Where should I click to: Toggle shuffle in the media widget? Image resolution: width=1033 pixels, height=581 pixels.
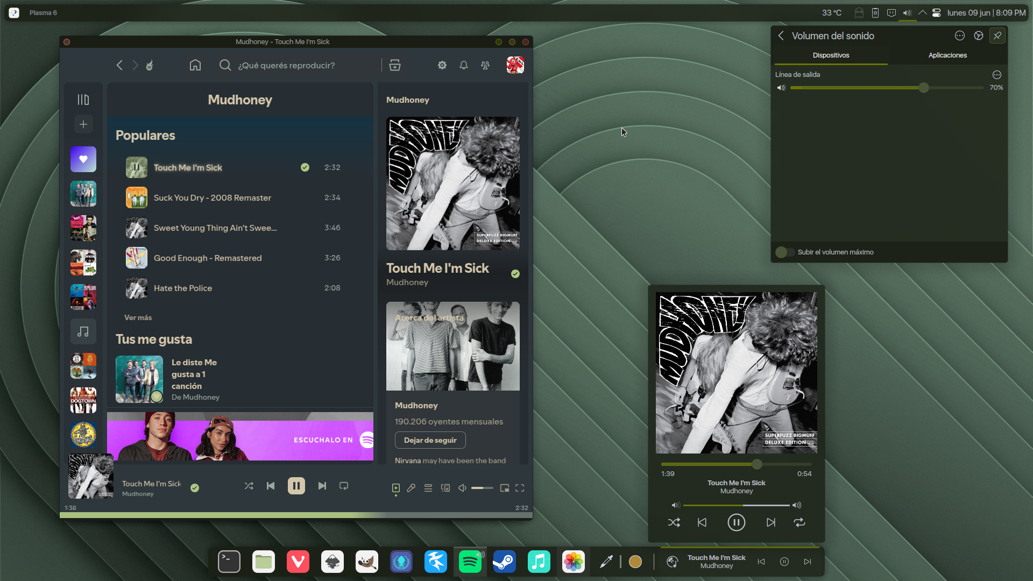pyautogui.click(x=674, y=522)
